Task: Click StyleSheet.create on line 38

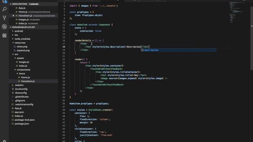Action: (x=100, y=110)
